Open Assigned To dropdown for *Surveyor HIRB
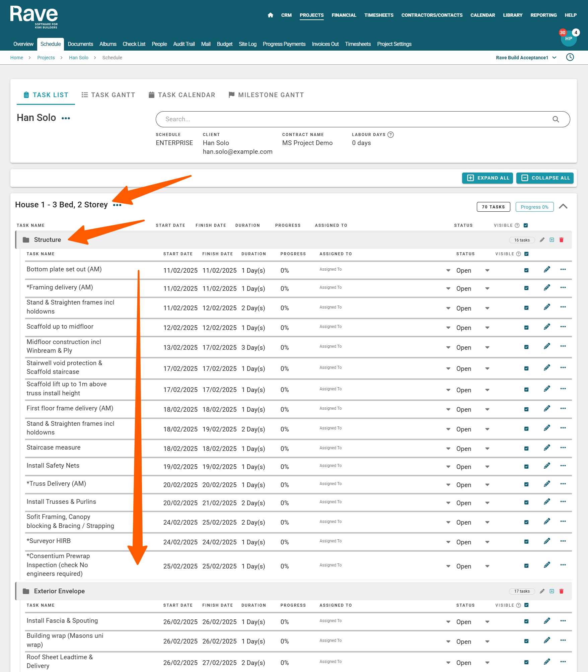Image resolution: width=588 pixels, height=672 pixels. click(x=448, y=542)
